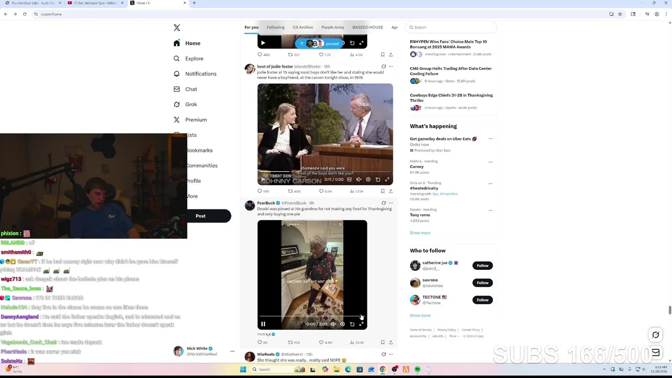
Task: Share the Jodie Foster post
Action: click(391, 191)
